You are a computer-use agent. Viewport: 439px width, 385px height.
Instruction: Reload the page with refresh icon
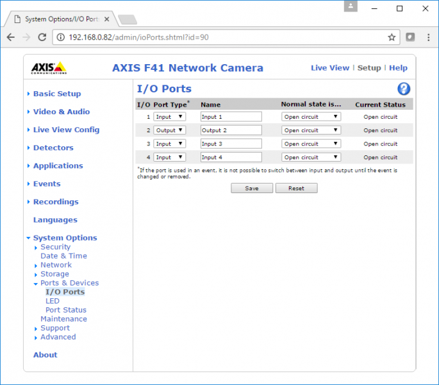42,37
